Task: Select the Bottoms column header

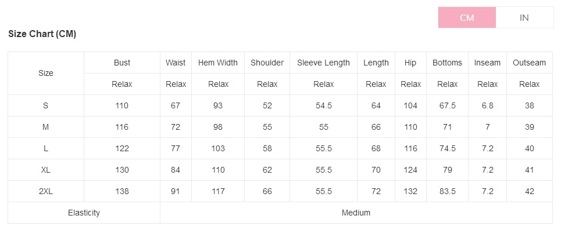Action: click(447, 63)
